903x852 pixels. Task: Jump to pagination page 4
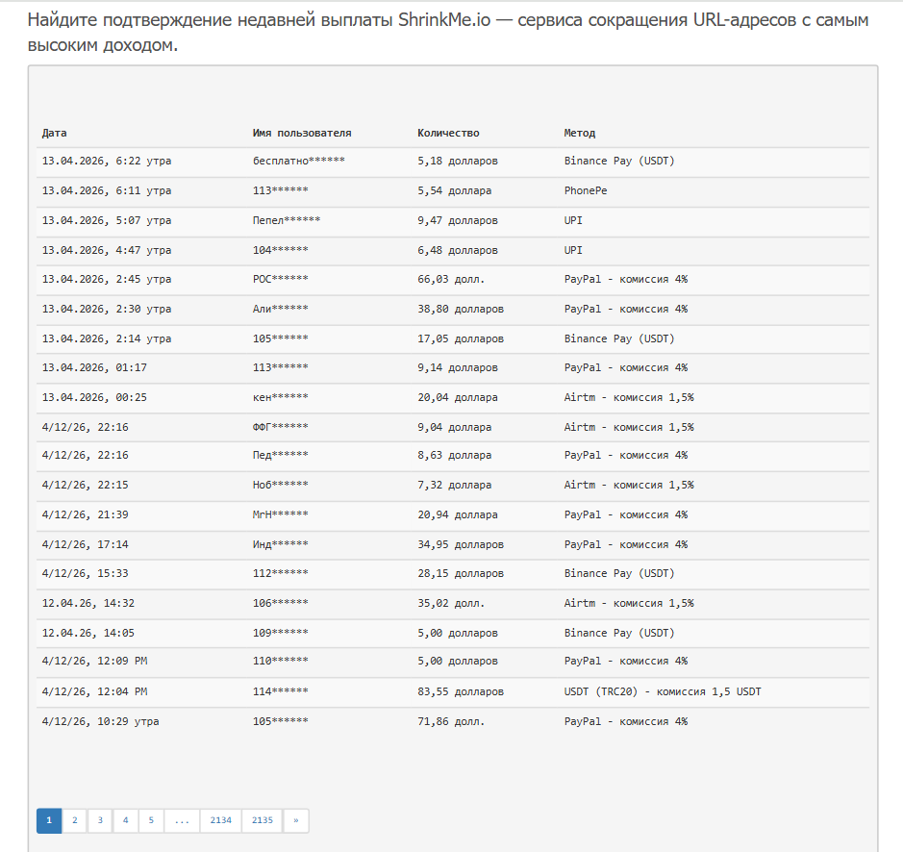pos(125,820)
